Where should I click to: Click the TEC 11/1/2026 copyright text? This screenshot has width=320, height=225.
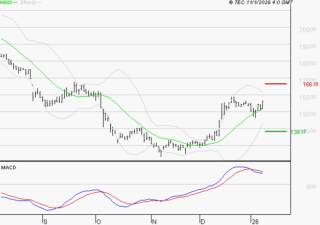click(261, 2)
